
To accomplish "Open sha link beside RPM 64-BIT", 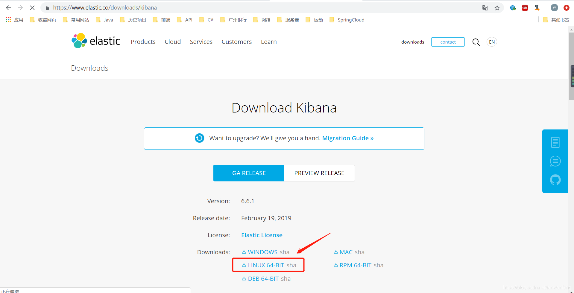I will (x=379, y=265).
